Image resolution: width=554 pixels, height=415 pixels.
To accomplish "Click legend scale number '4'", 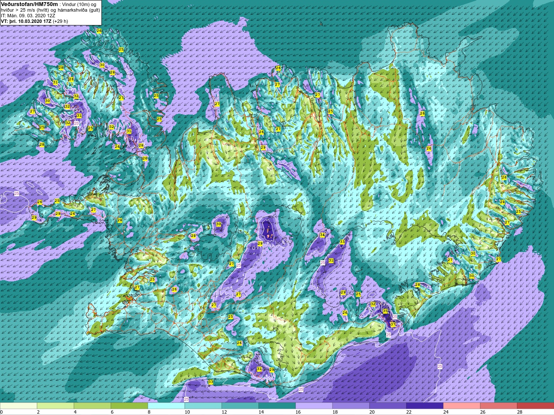I will click(x=75, y=412).
